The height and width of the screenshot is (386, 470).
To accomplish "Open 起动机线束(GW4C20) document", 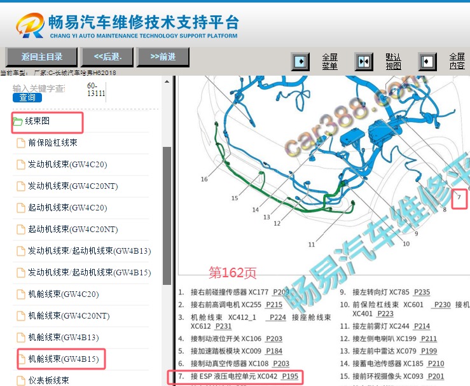I will (68, 207).
